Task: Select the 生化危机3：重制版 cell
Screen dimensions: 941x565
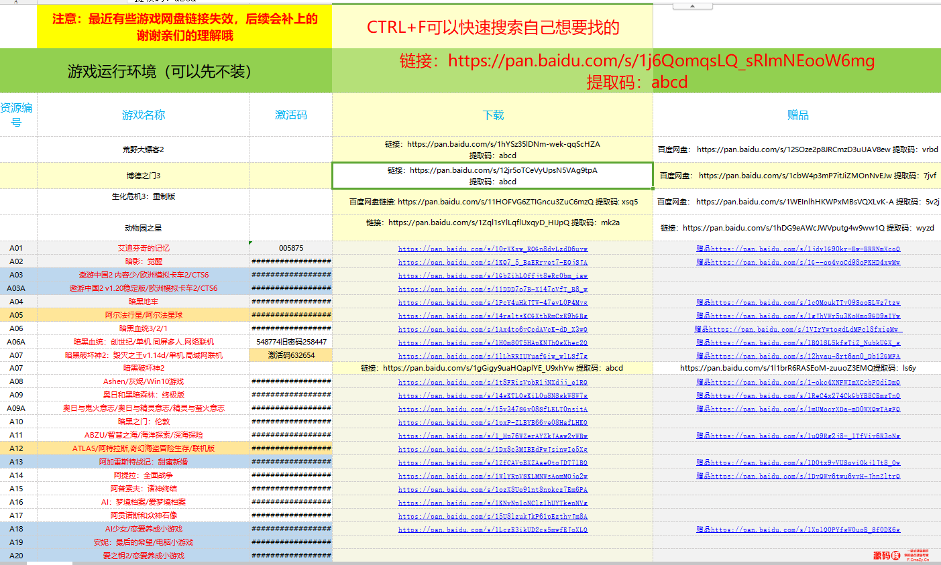Action: (143, 202)
